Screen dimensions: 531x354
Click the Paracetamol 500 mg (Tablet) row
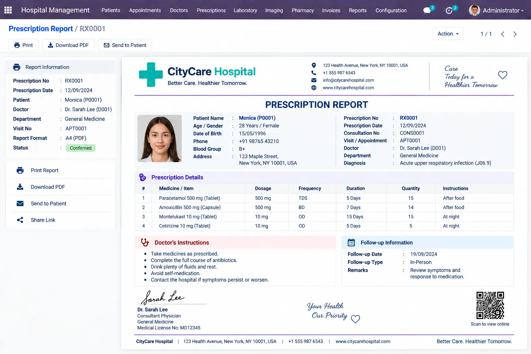click(x=324, y=198)
